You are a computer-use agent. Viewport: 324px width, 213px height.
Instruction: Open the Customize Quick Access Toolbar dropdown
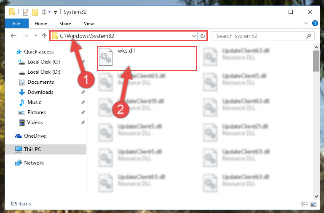point(55,13)
